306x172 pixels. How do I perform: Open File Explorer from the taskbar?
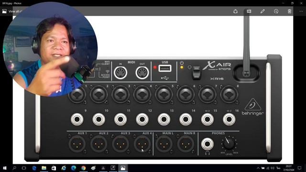tap(44, 168)
